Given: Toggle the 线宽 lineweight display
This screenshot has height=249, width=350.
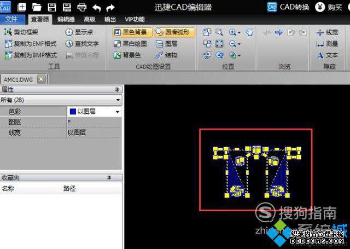Looking at the screenshot, I should click(327, 32).
